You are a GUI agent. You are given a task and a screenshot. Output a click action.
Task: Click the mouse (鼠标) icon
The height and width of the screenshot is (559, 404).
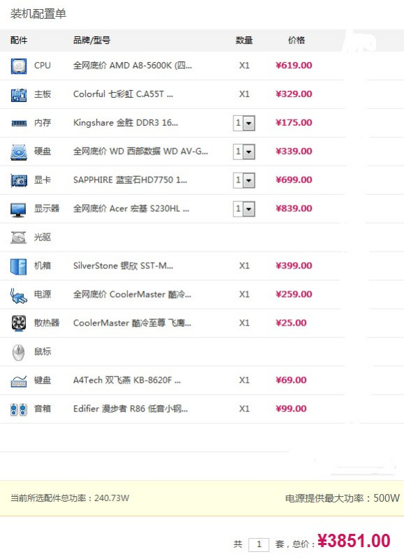[19, 352]
